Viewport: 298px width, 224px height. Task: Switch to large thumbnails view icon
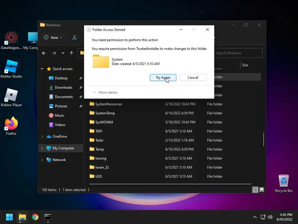pyautogui.click(x=262, y=190)
